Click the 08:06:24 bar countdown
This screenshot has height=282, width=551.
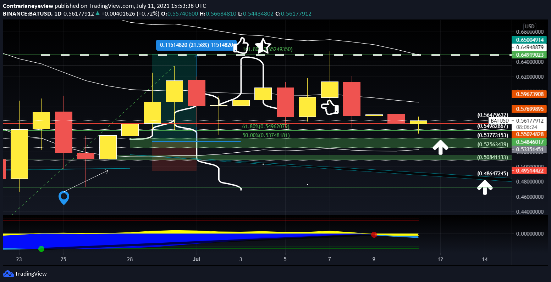click(526, 127)
